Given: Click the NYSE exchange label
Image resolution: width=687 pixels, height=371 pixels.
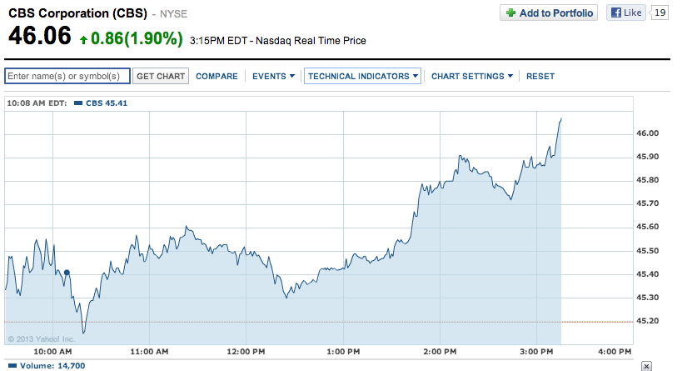Looking at the screenshot, I should coord(173,14).
